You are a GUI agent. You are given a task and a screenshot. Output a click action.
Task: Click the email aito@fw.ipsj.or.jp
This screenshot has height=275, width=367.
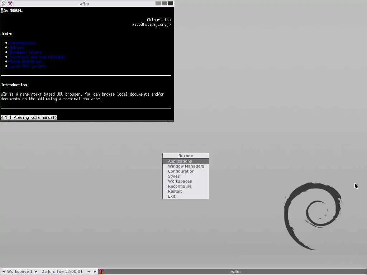[151, 24]
